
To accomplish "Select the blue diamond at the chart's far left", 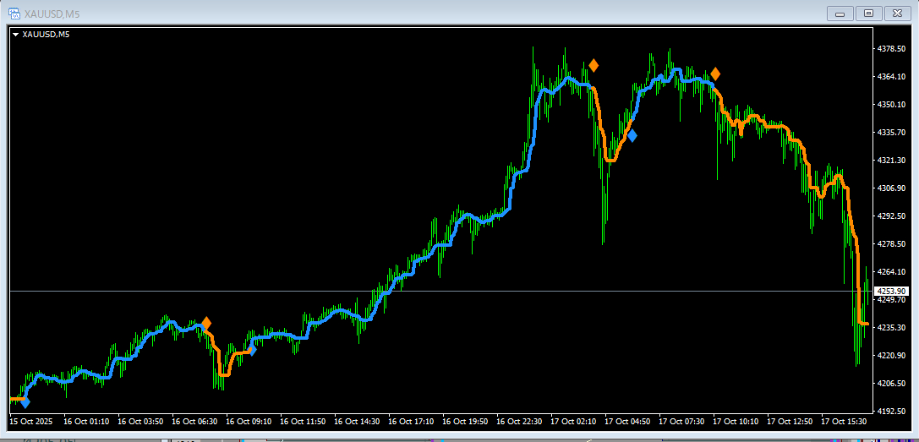I will tap(25, 402).
